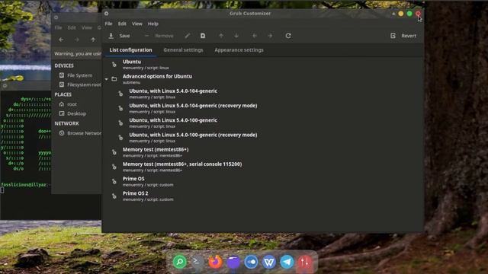Move entry up with the up arrow icon
Screen dimensions: 488x274
221,36
